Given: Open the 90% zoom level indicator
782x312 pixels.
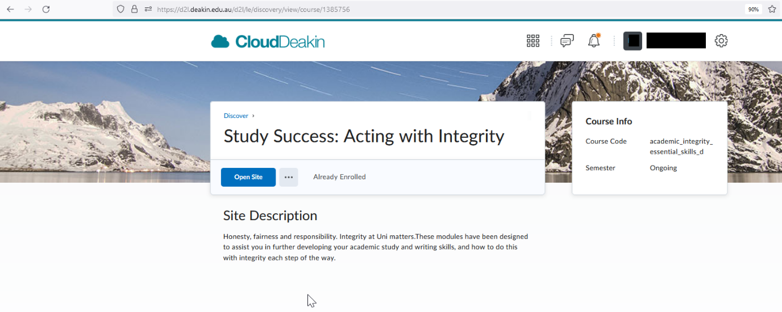Looking at the screenshot, I should [753, 9].
